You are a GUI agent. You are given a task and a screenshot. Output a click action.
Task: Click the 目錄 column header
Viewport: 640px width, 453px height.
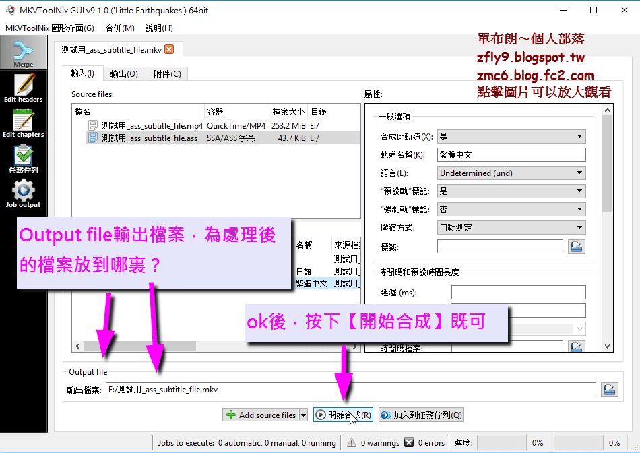click(x=334, y=111)
